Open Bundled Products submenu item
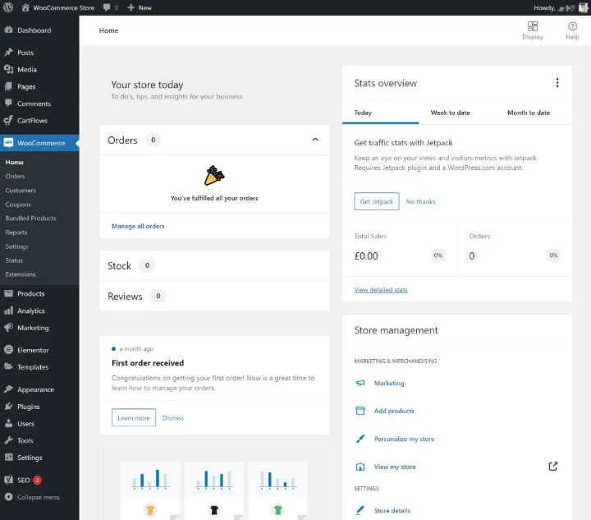The image size is (591, 520). [30, 218]
